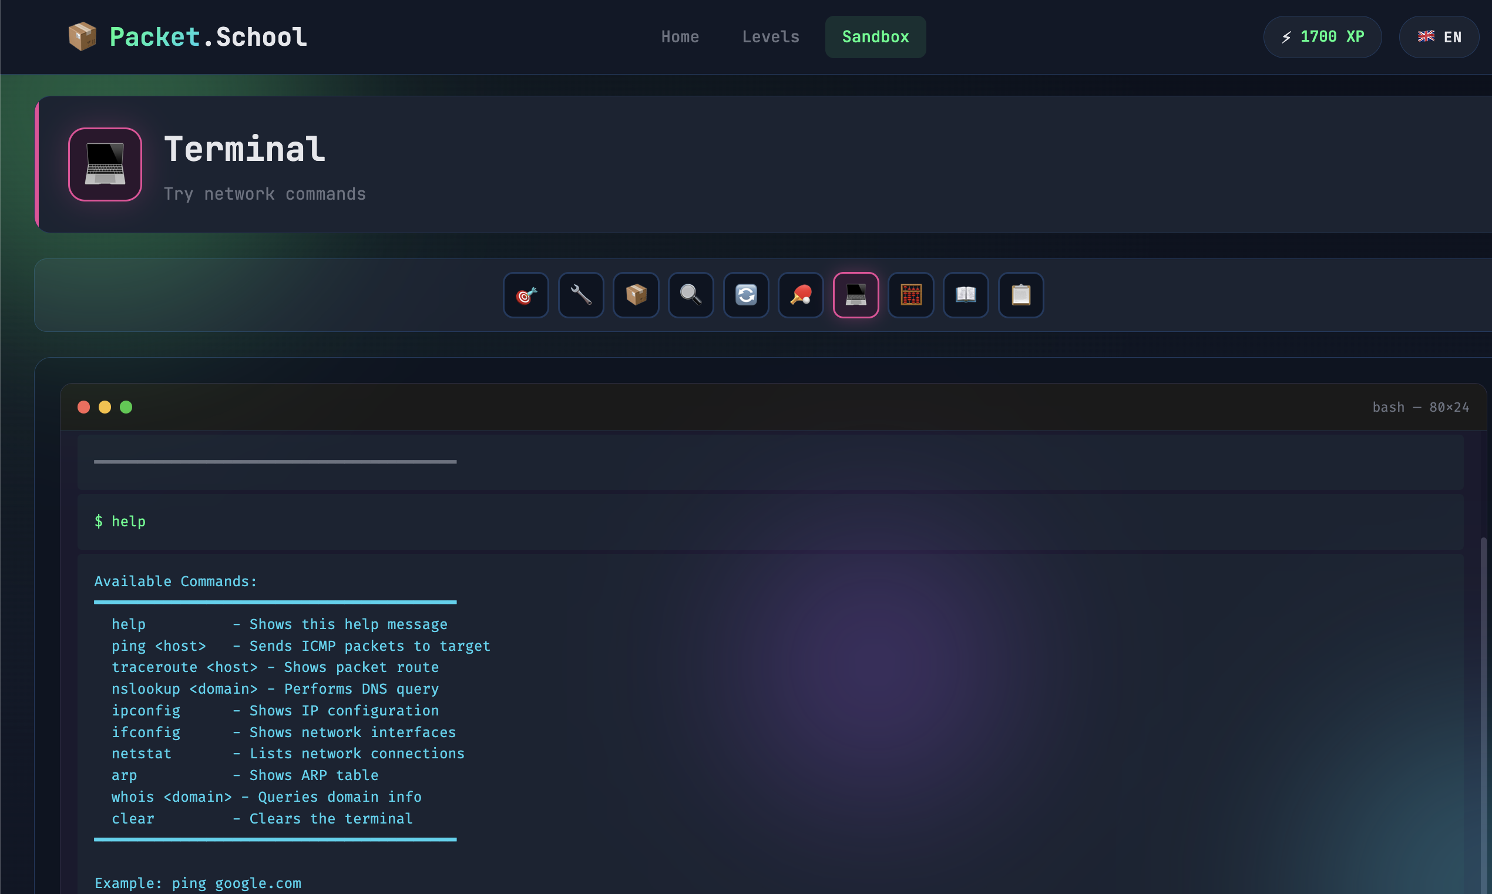Open the Levels tab
Image resolution: width=1492 pixels, height=894 pixels.
pos(771,37)
